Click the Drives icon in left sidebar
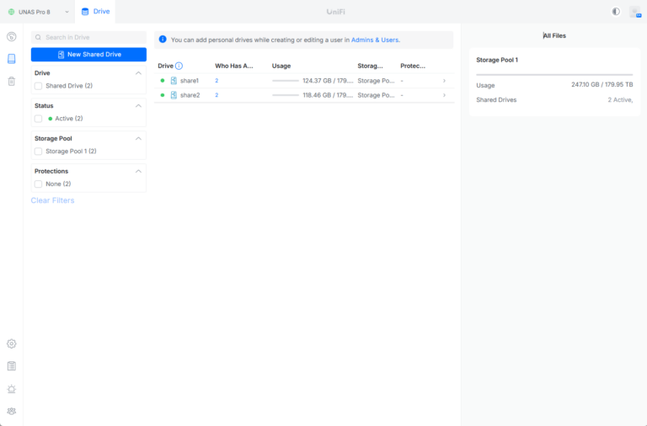The height and width of the screenshot is (426, 647). click(12, 59)
